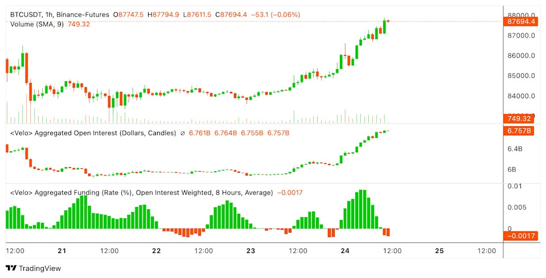Select the BTCUSDT, 1h, Binance-Futures title
This screenshot has width=546, height=278.
[60, 15]
